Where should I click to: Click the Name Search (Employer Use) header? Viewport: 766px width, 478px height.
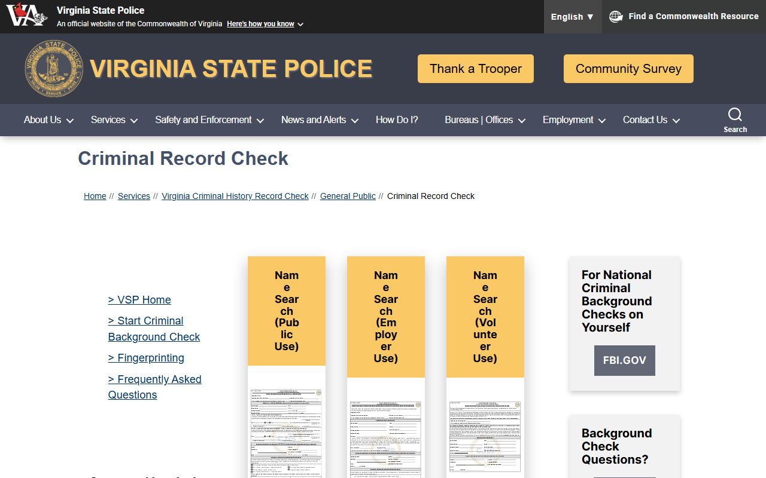(x=386, y=317)
